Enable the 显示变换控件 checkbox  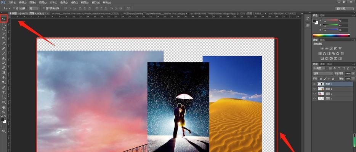(43, 8)
